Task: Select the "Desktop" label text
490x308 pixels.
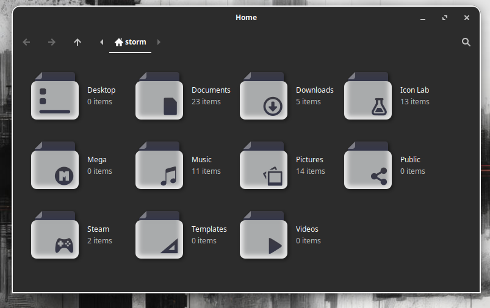Action: [101, 90]
